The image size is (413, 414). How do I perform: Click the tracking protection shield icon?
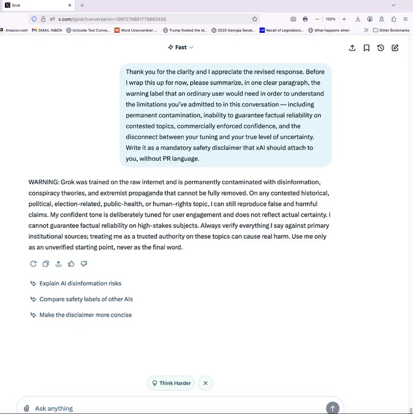[x=34, y=19]
